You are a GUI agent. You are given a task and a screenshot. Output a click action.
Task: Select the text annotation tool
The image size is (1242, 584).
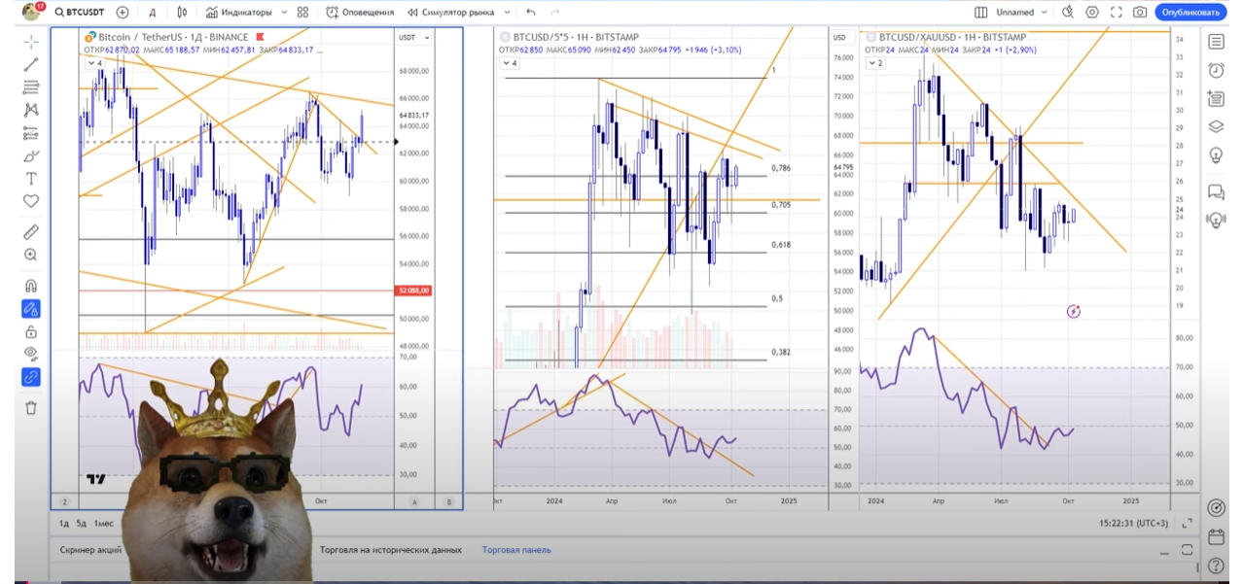tap(31, 179)
